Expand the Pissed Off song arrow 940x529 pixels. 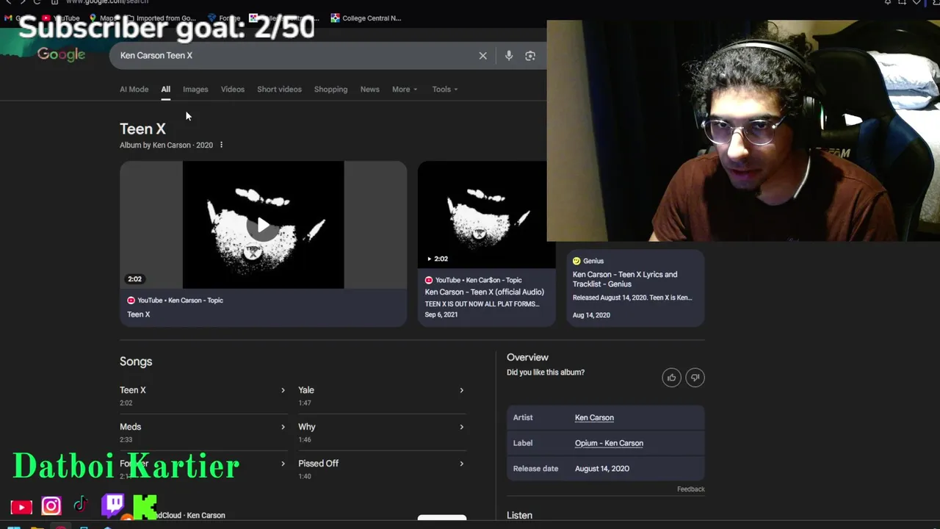point(461,464)
